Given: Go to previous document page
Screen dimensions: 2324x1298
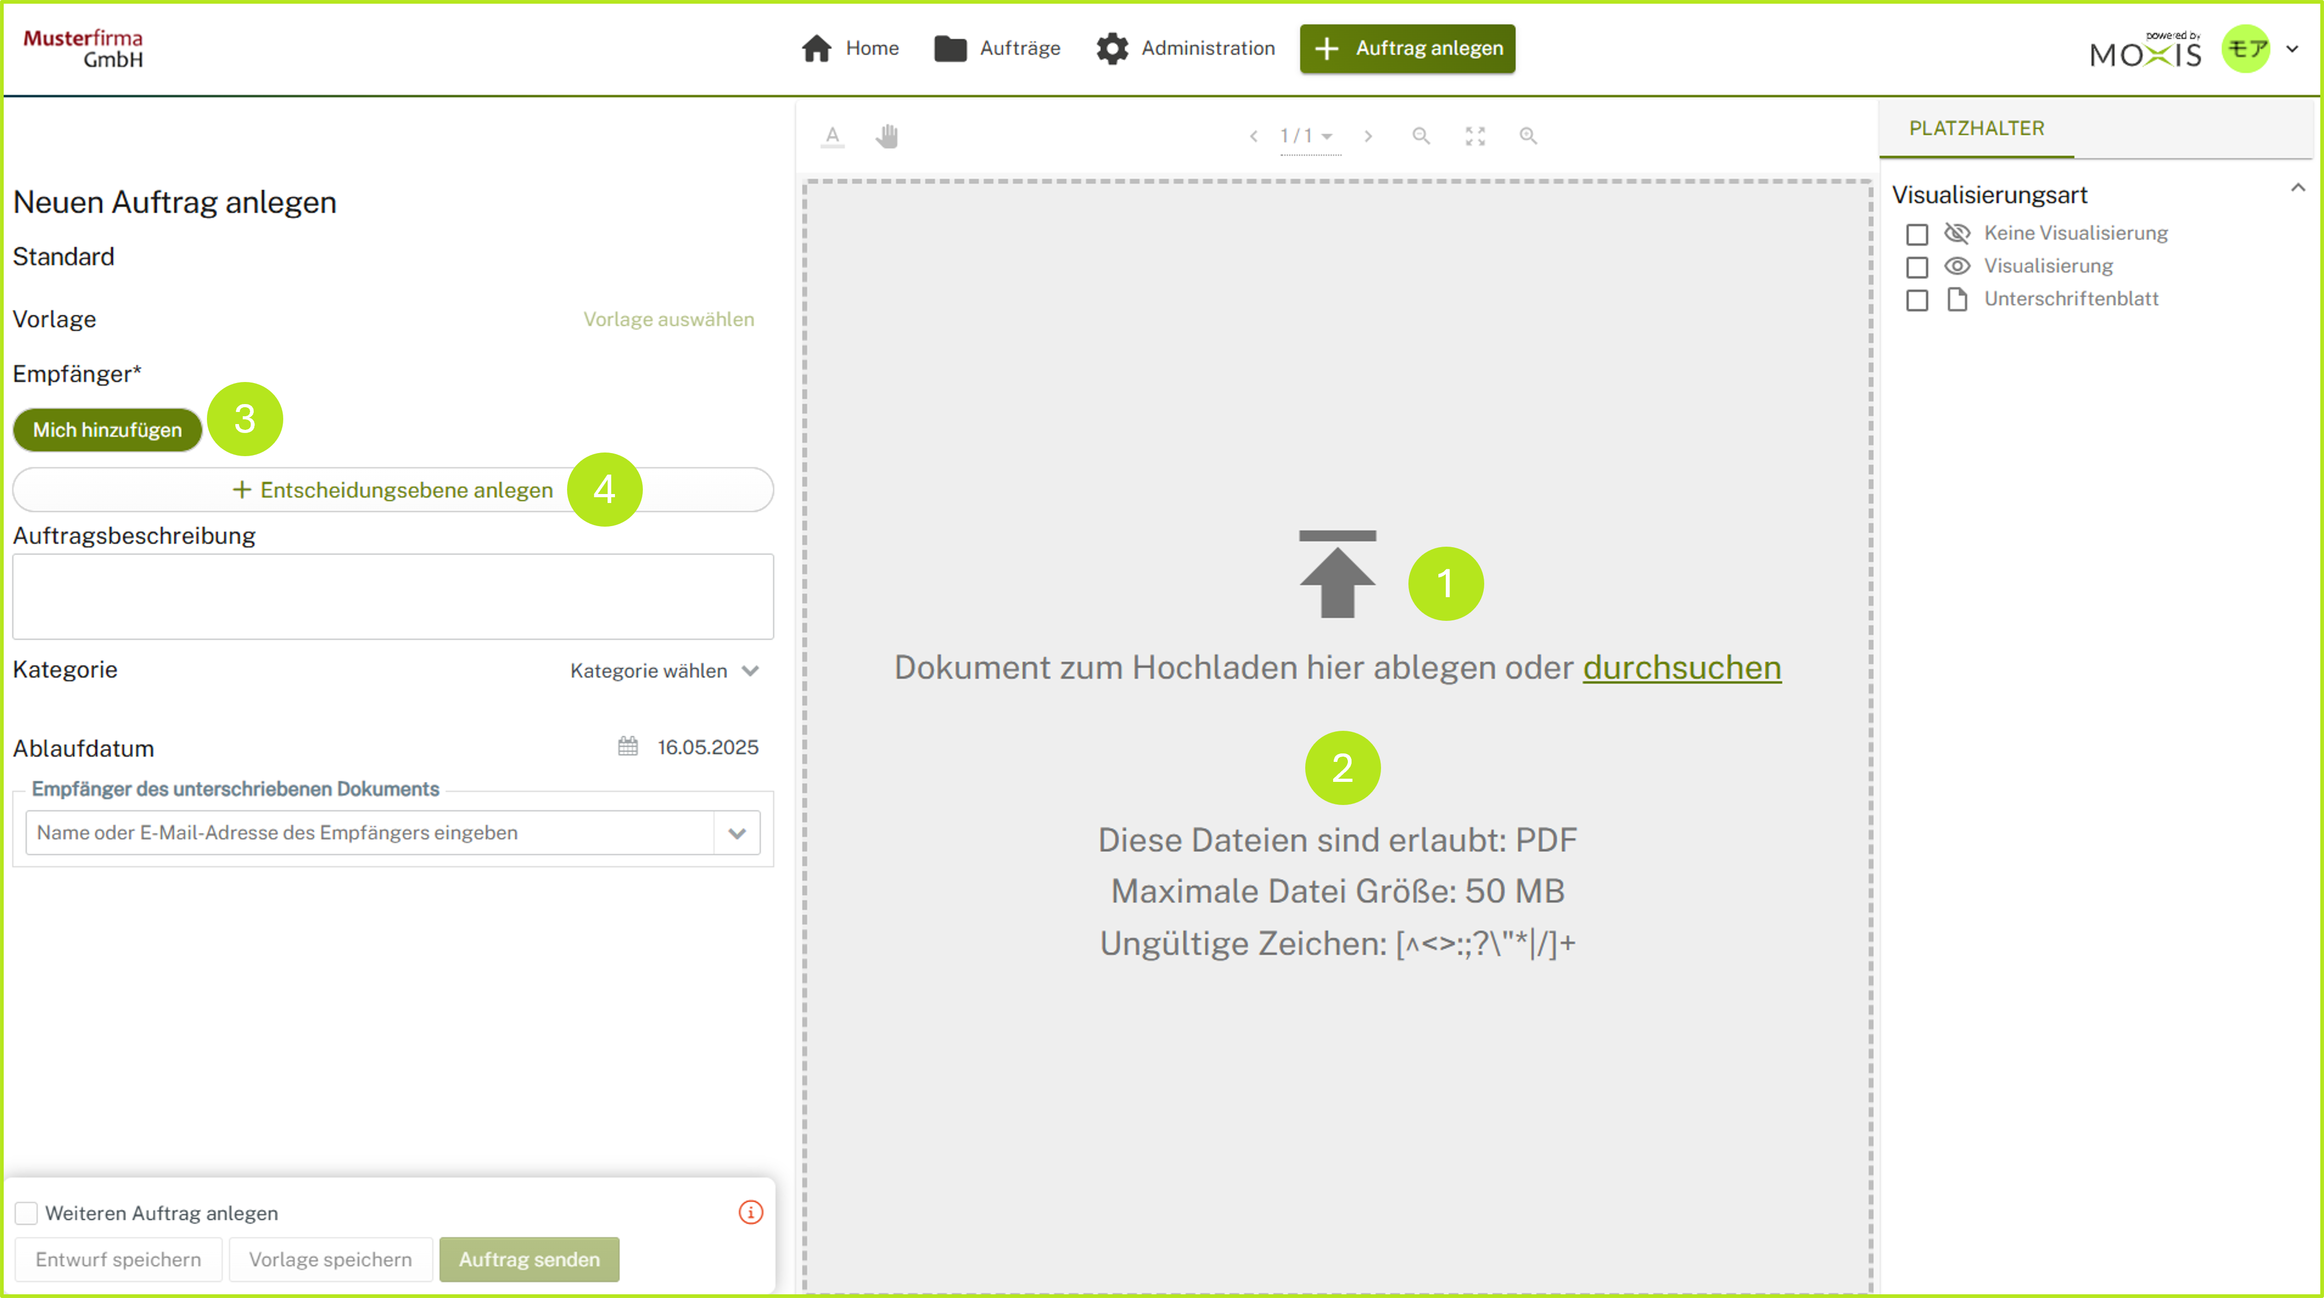Looking at the screenshot, I should coord(1253,136).
